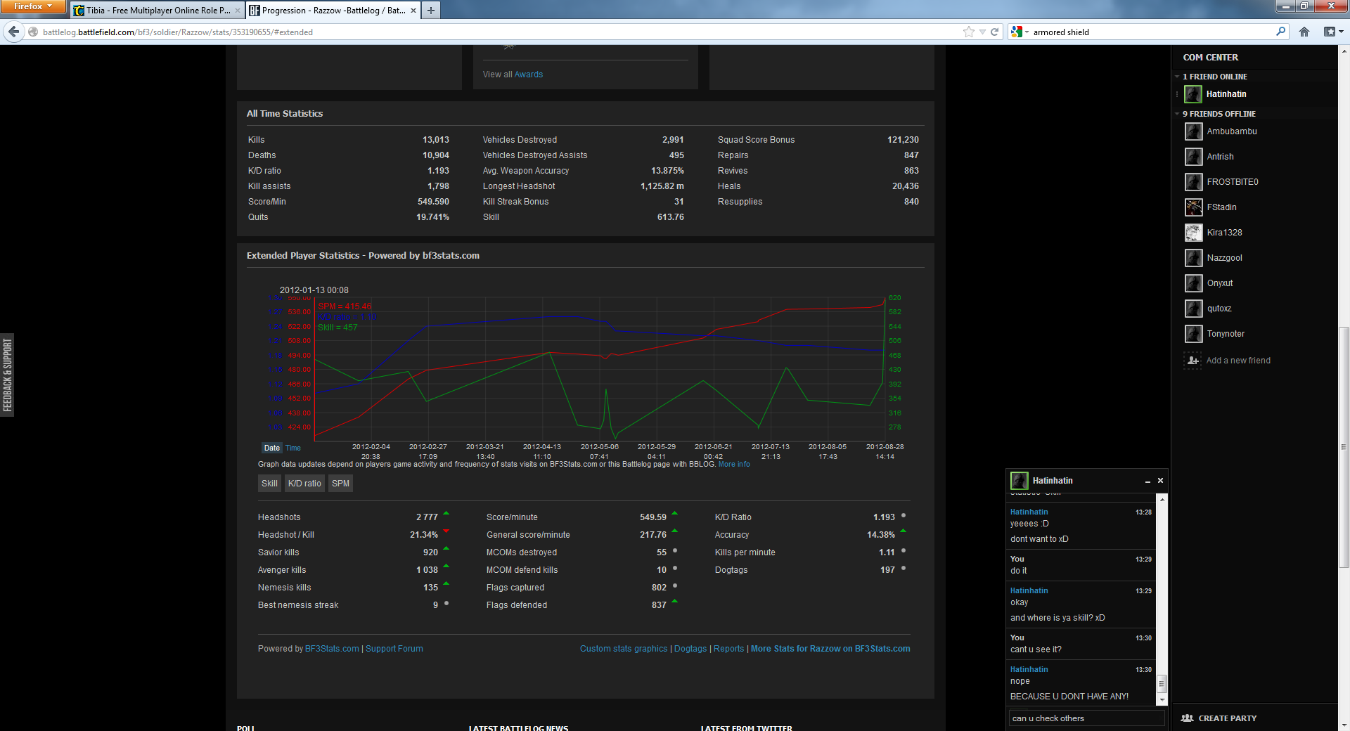
Task: Close the Hatinhatin chat window
Action: click(x=1160, y=481)
